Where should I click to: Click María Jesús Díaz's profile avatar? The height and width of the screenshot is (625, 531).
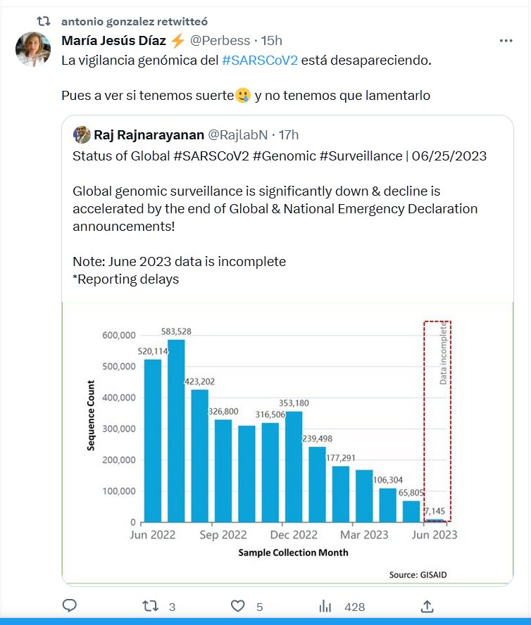[x=33, y=49]
